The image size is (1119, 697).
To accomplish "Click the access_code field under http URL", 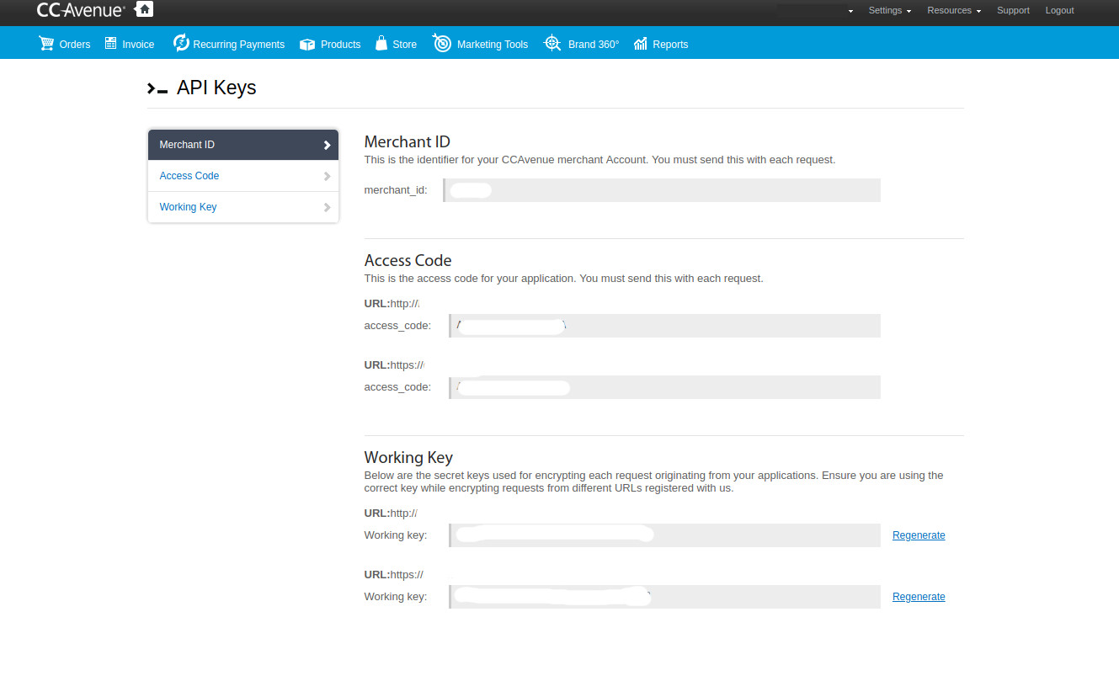I will 664,326.
